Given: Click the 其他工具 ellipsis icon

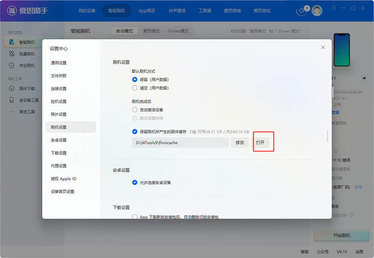Looking at the screenshot, I should [12, 112].
